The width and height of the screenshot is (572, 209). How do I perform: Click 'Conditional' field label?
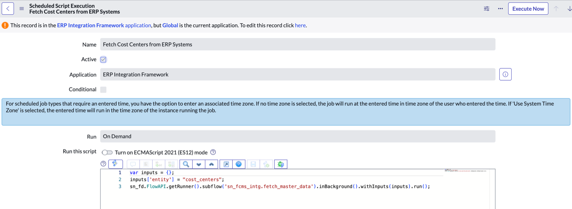tap(83, 89)
